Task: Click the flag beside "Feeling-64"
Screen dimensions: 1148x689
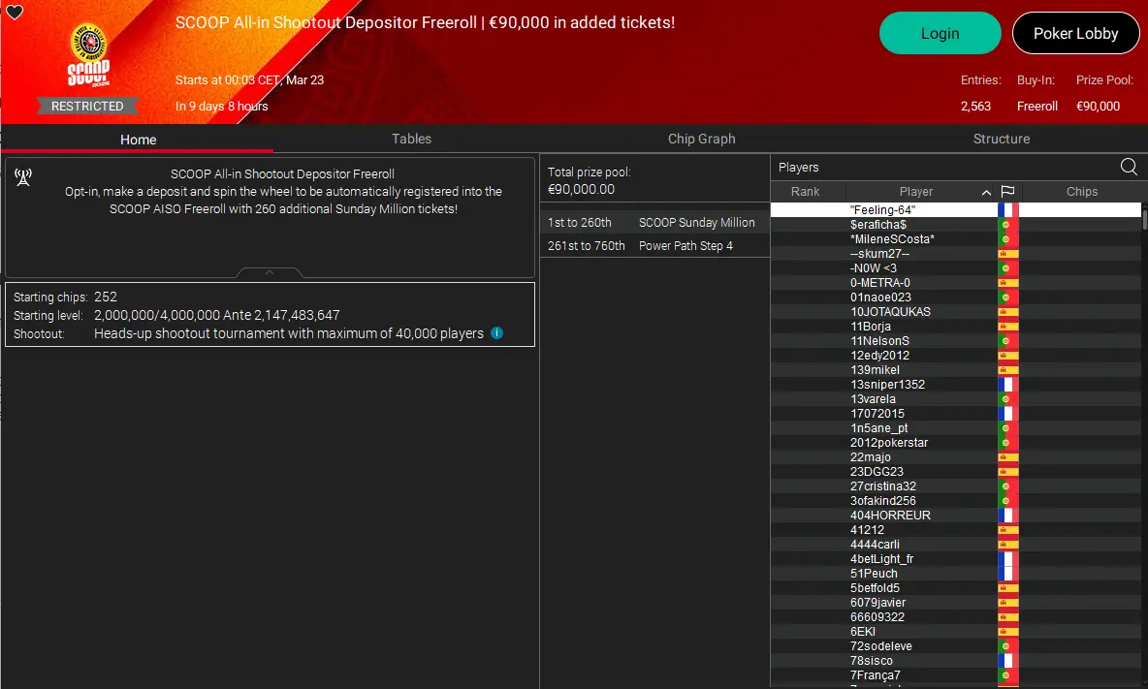Action: point(1007,210)
